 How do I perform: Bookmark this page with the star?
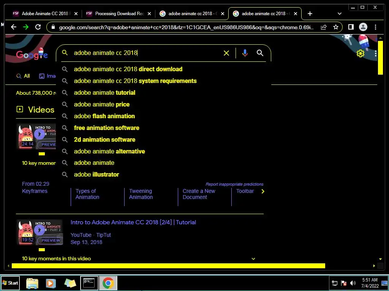coord(336,27)
